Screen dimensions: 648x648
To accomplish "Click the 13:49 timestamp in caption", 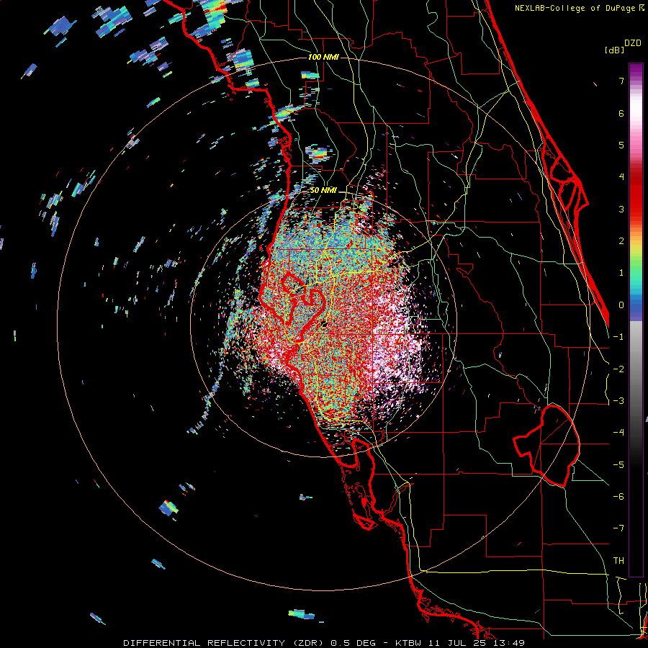I will click(x=508, y=643).
